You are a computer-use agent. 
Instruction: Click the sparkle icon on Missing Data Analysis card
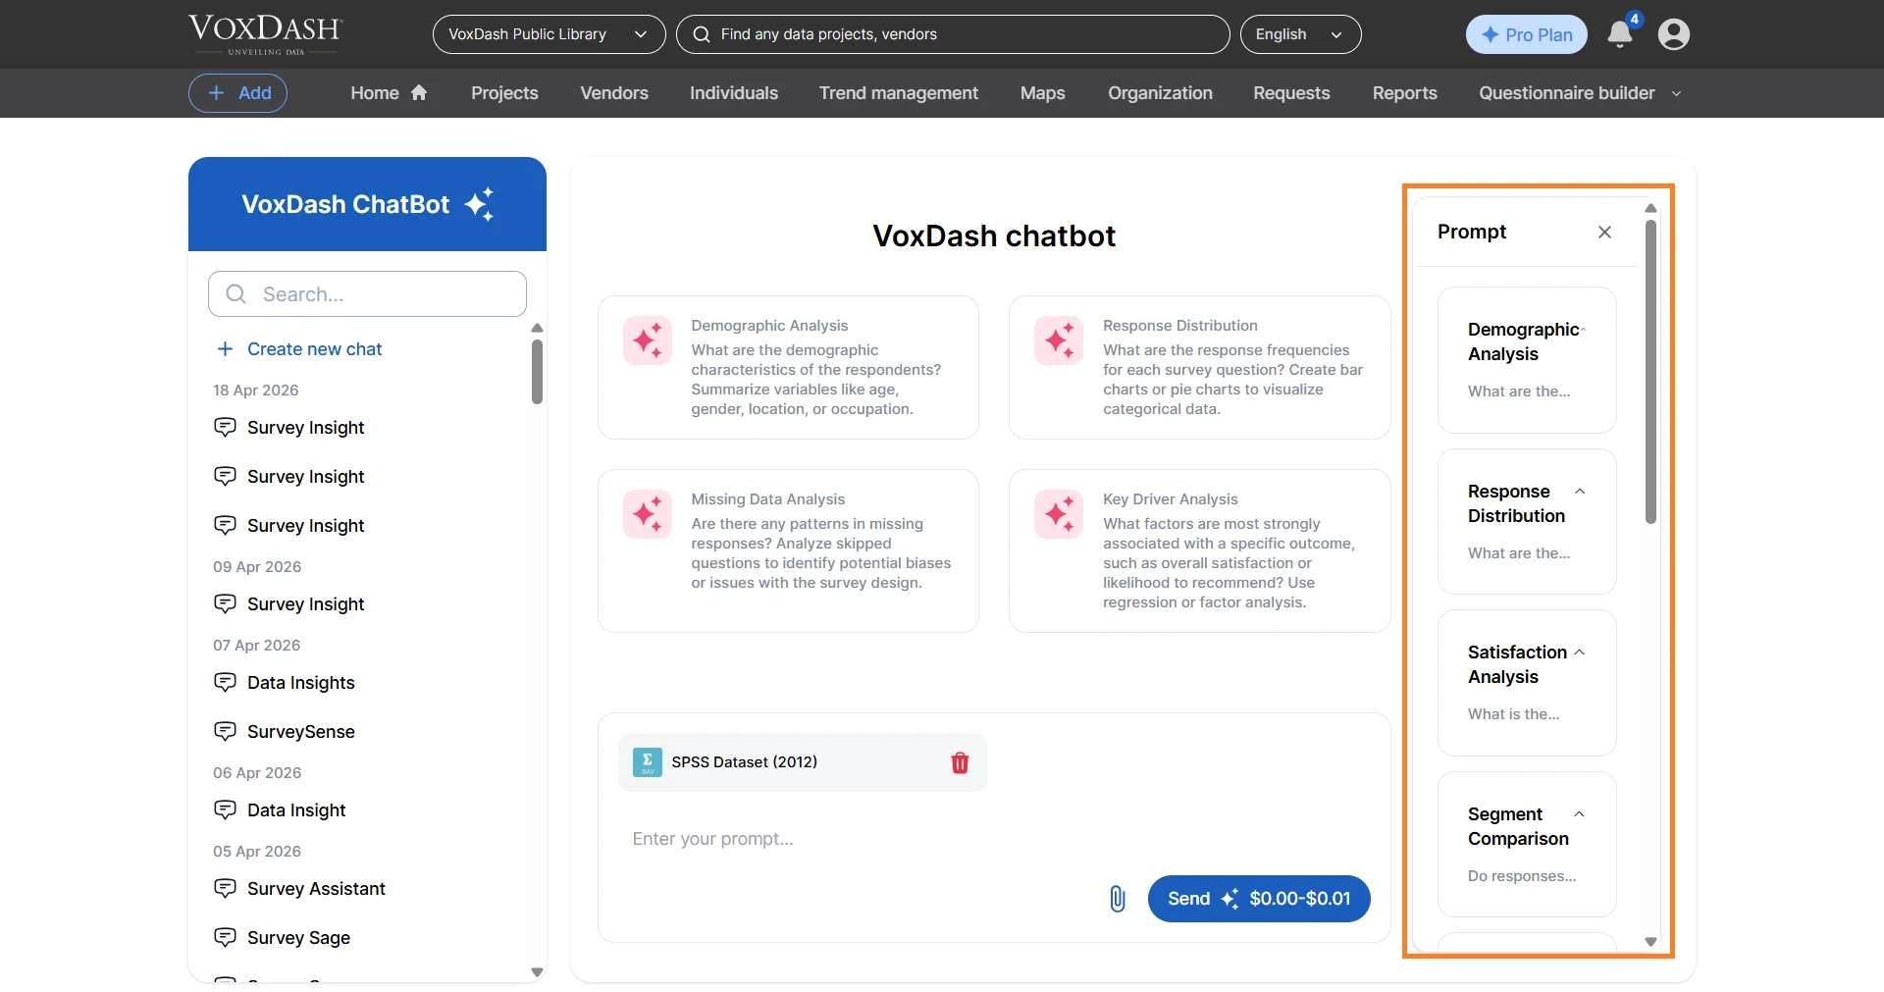(648, 514)
